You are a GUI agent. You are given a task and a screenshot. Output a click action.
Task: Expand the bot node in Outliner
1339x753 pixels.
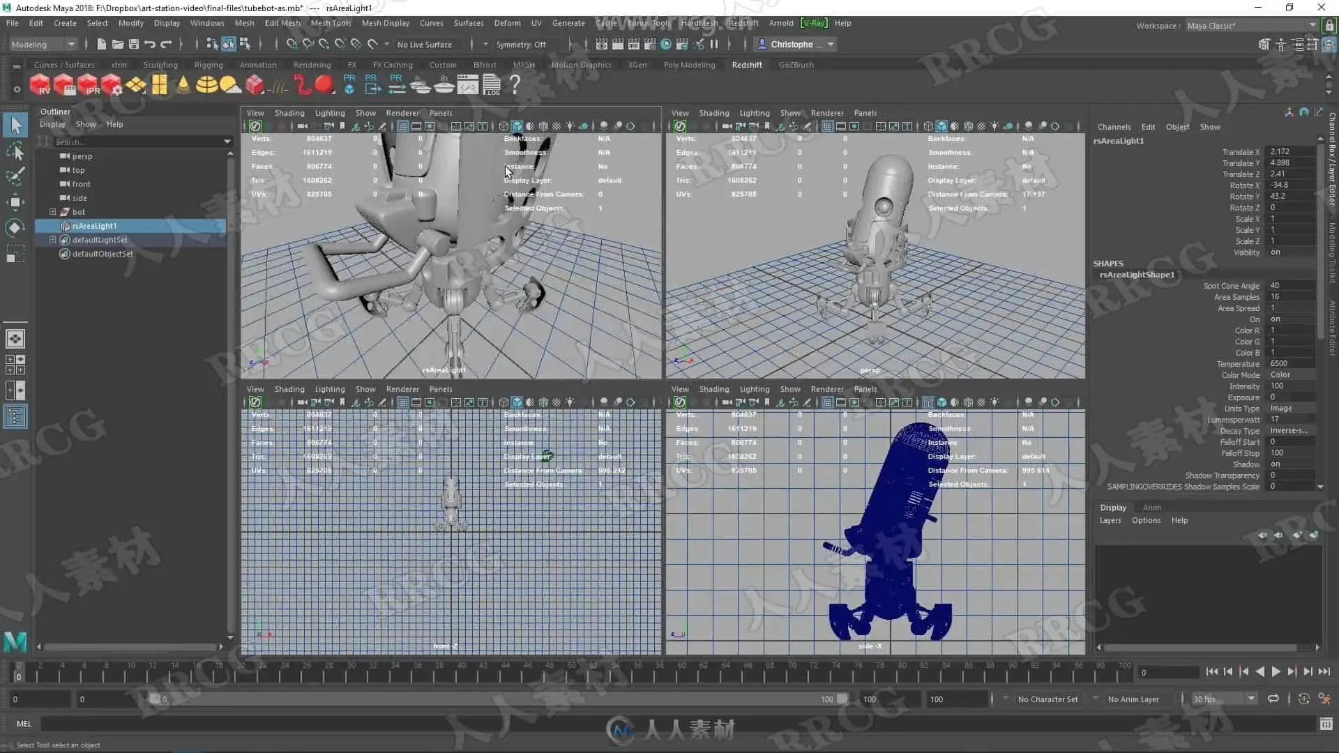coord(52,211)
